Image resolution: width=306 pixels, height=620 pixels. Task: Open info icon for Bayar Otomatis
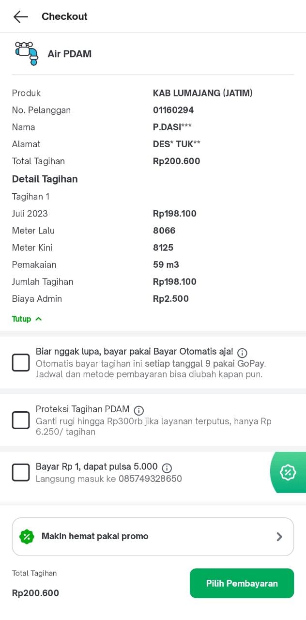tap(243, 353)
